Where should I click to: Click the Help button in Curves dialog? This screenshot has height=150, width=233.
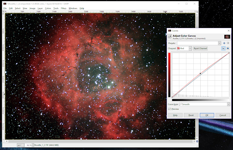tap(175, 115)
